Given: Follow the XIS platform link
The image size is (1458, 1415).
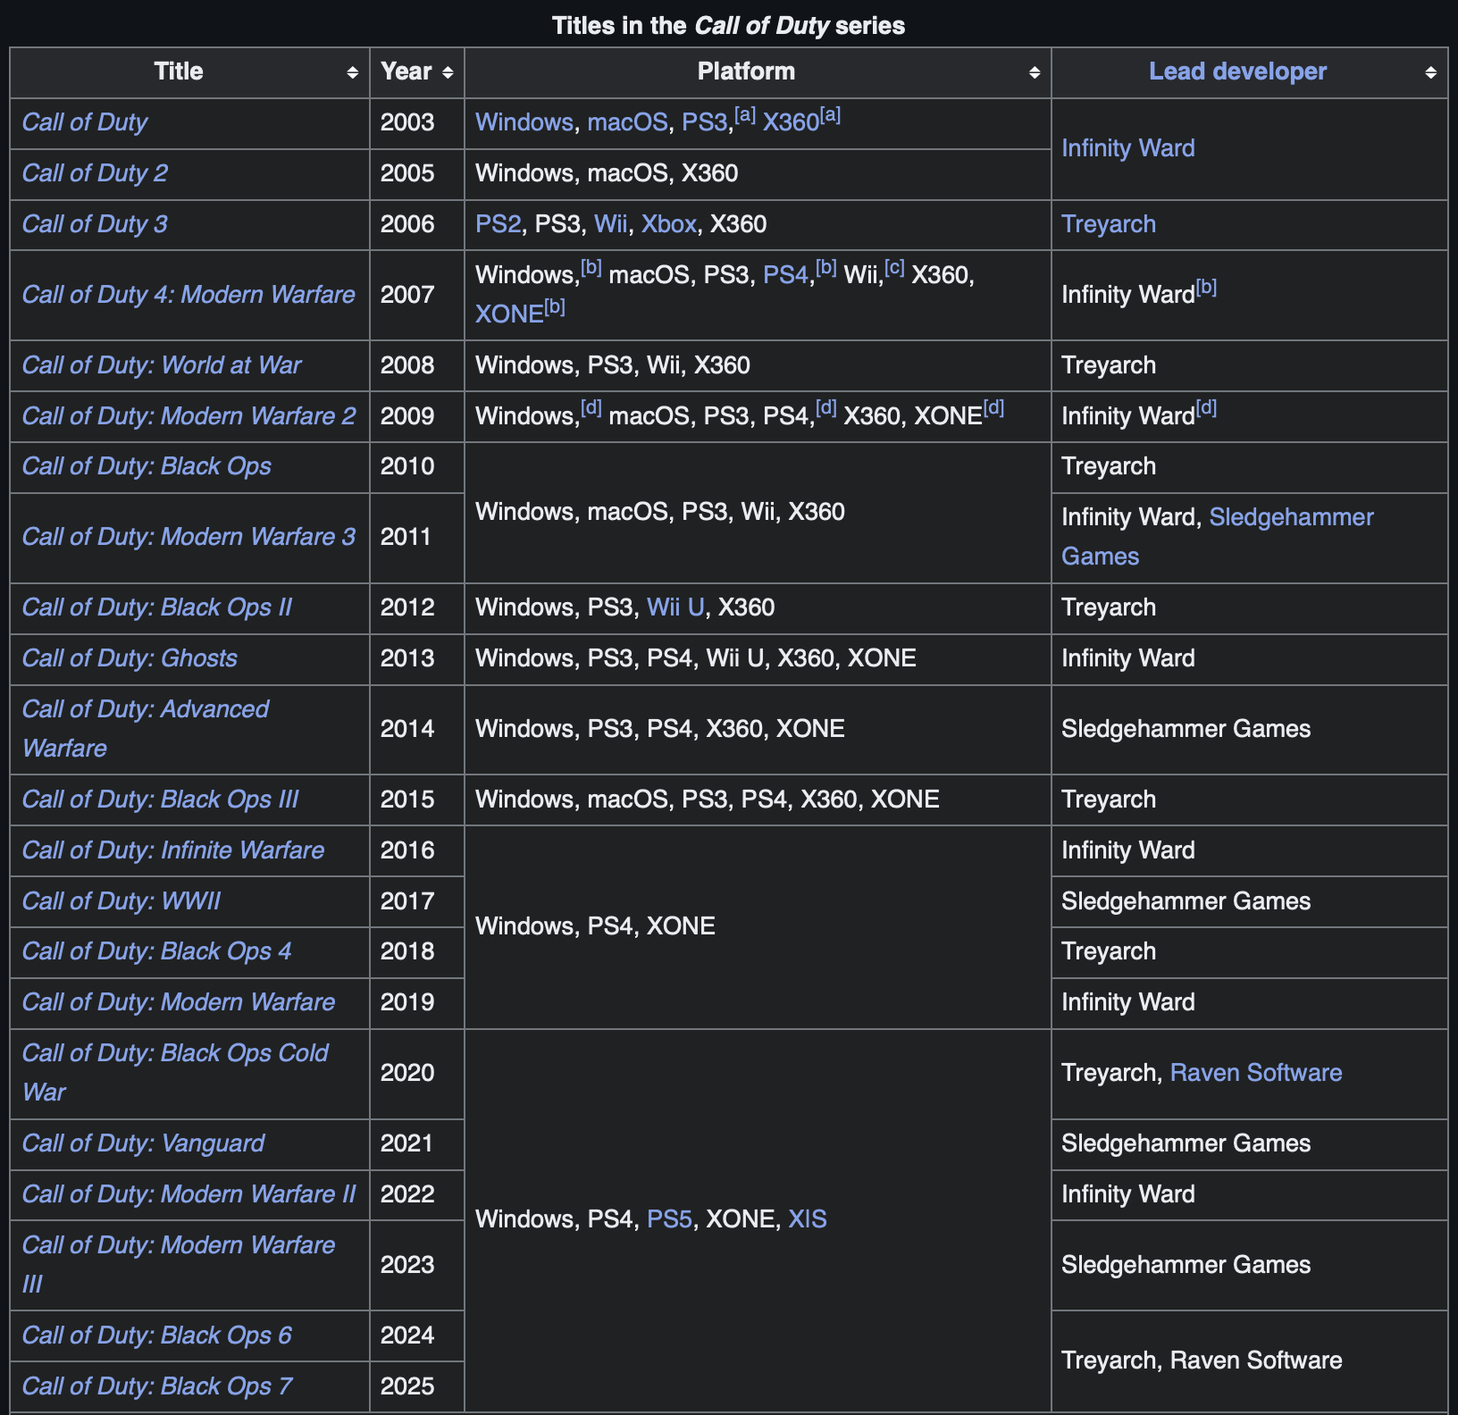Looking at the screenshot, I should point(808,1219).
